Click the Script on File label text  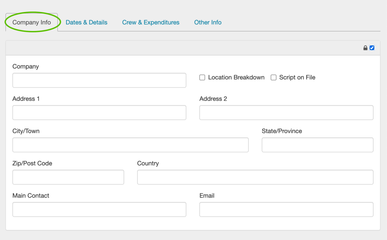pos(297,77)
